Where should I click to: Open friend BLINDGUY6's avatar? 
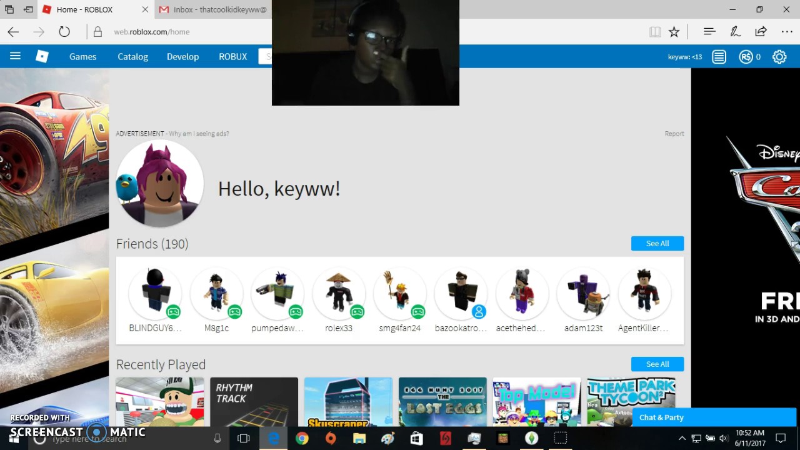[155, 293]
